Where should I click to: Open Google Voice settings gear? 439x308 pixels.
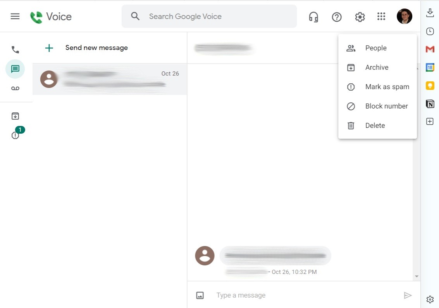pyautogui.click(x=360, y=17)
